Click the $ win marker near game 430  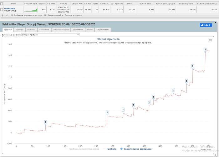[x=154, y=97]
